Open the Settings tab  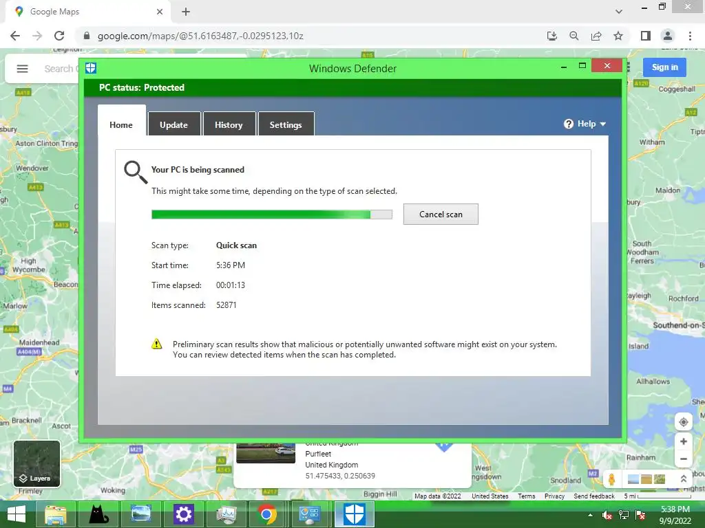tap(286, 124)
